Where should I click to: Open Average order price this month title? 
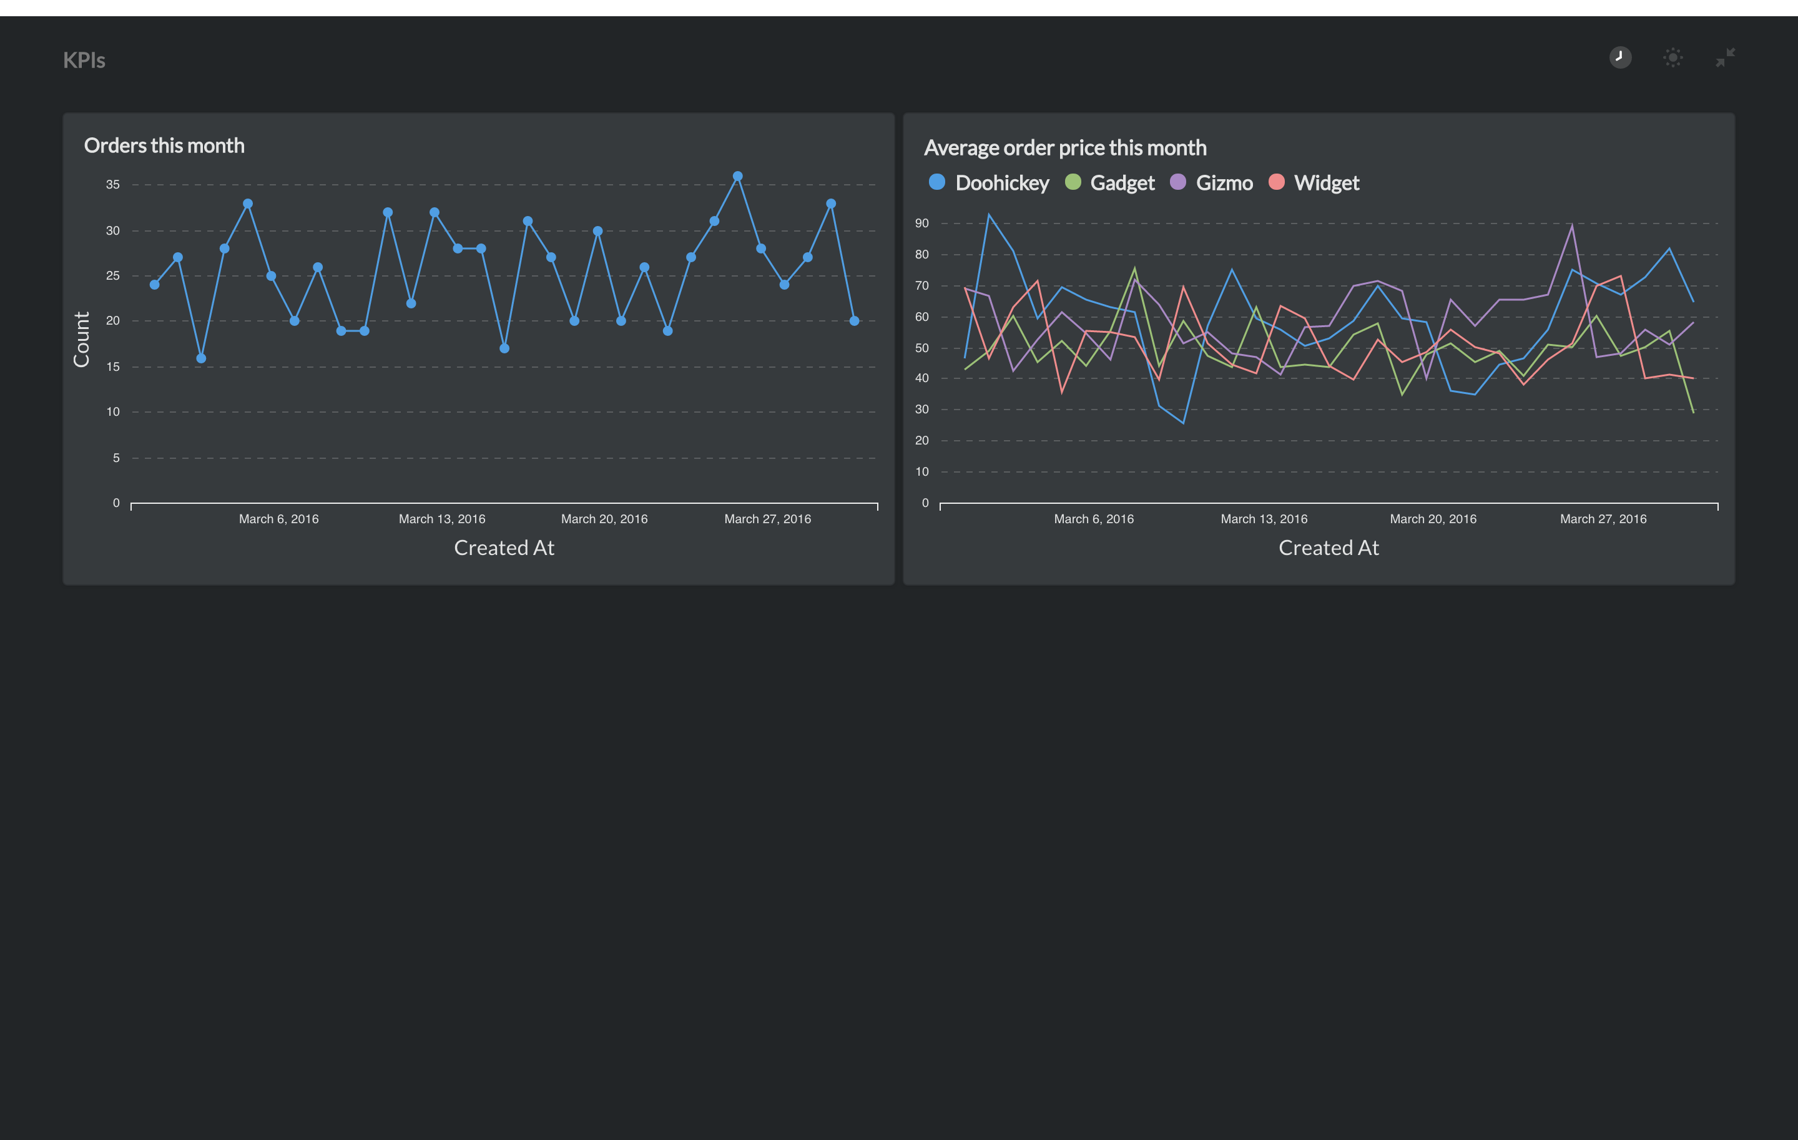(1065, 148)
